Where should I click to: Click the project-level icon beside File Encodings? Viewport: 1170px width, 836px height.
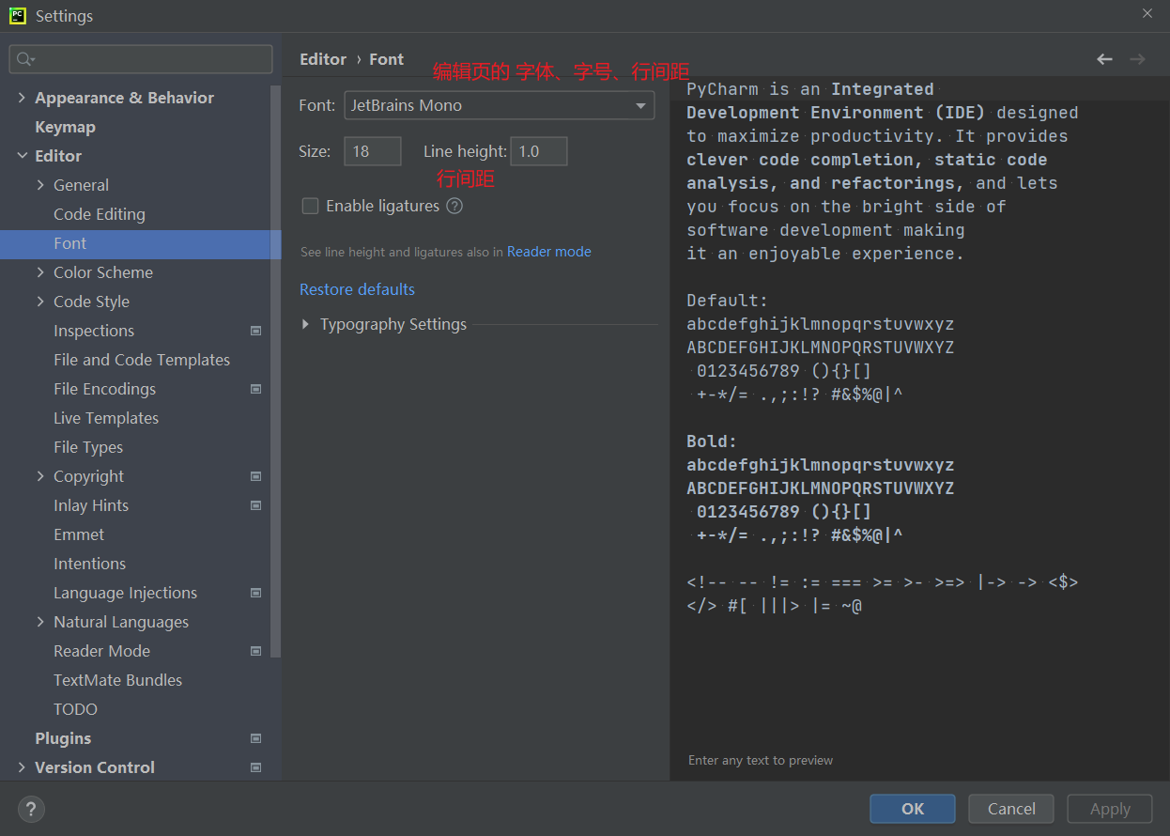tap(255, 389)
